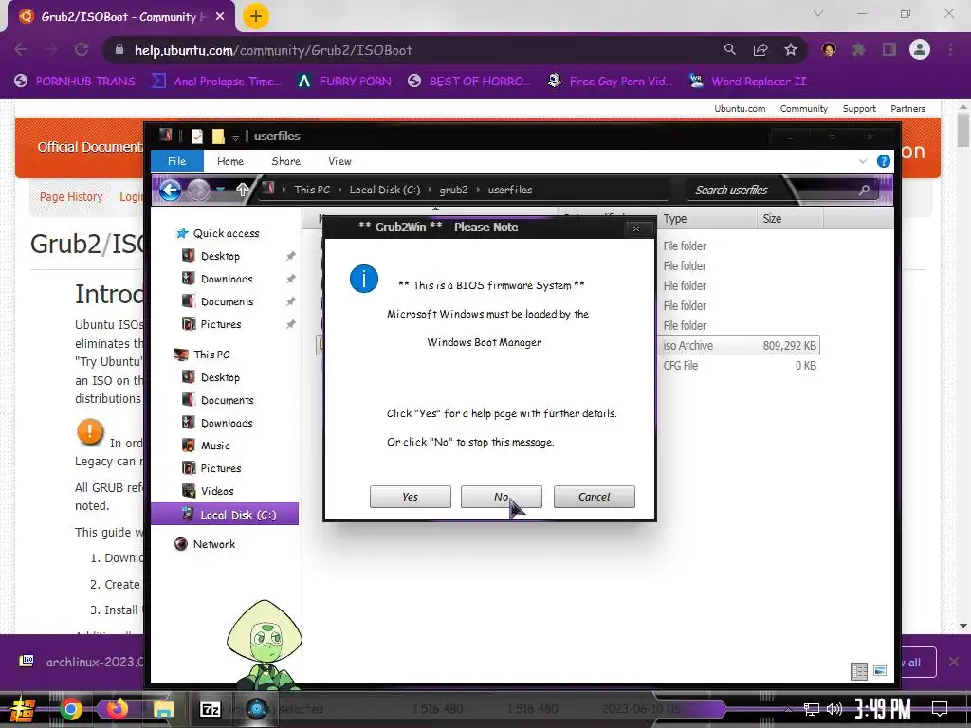This screenshot has height=728, width=971.
Task: Bookmark this page with the star icon
Action: click(790, 49)
